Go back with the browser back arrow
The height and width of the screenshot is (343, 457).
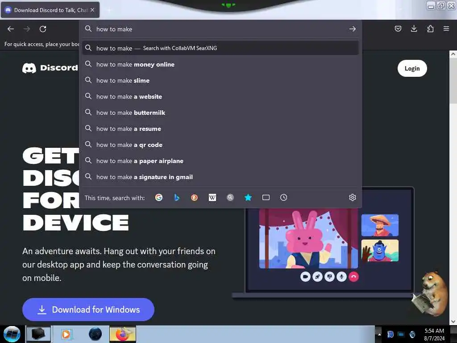click(x=11, y=29)
